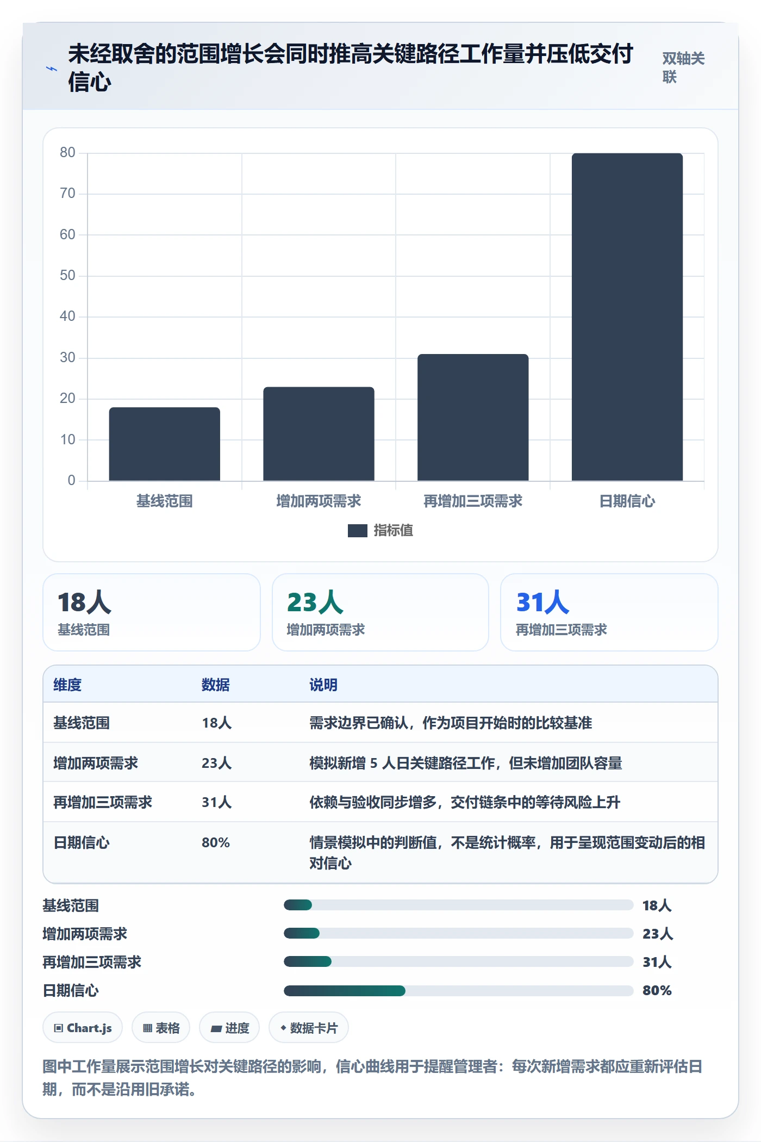Click the 基线范围 progress bar
761x1142 pixels.
coord(458,905)
